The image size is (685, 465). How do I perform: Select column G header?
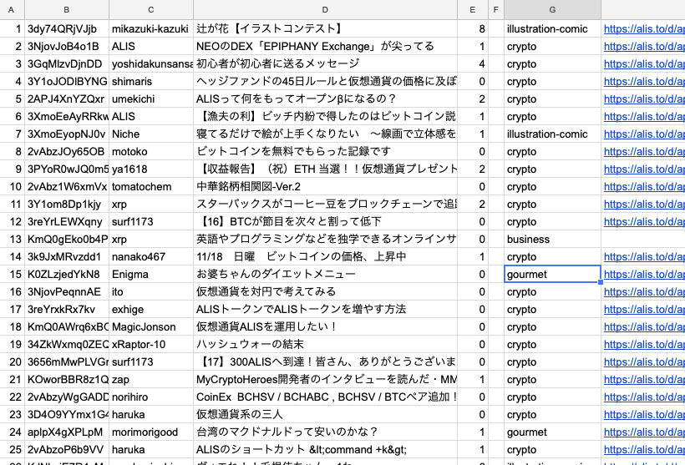coord(552,9)
